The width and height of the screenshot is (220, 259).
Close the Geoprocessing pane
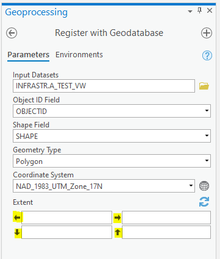[210, 10]
